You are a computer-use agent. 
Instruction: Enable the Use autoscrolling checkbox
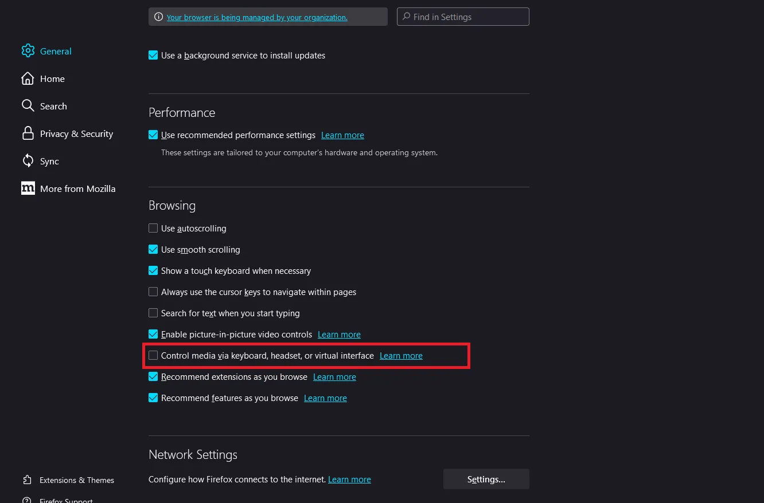pos(153,228)
